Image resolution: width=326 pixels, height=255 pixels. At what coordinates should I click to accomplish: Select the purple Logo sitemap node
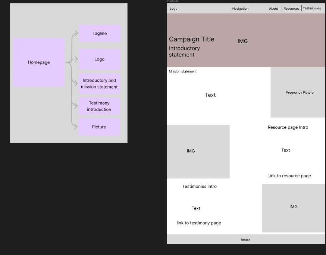99,59
